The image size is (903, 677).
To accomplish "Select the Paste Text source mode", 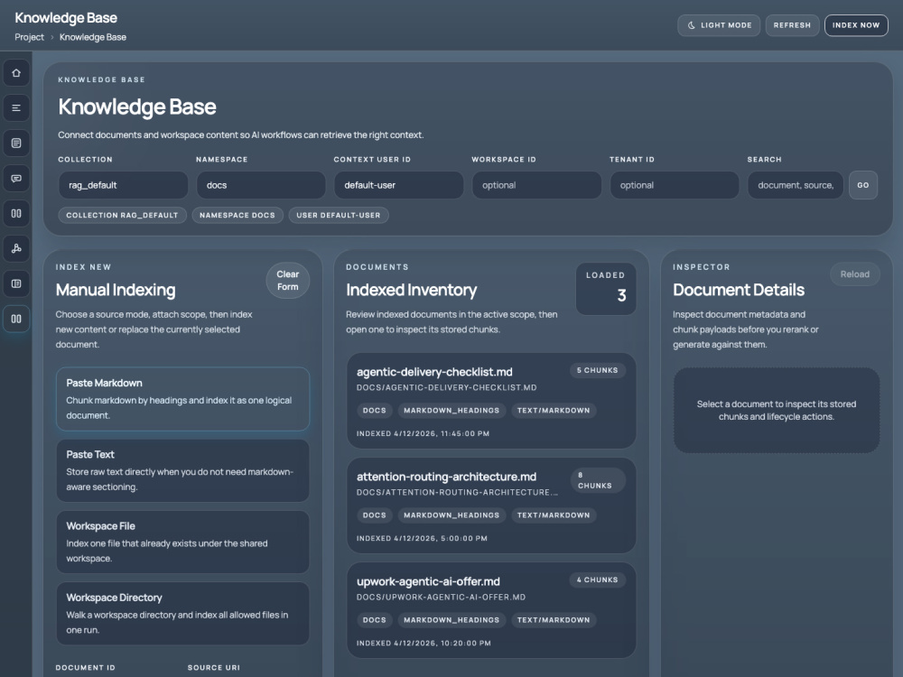I will 182,470.
